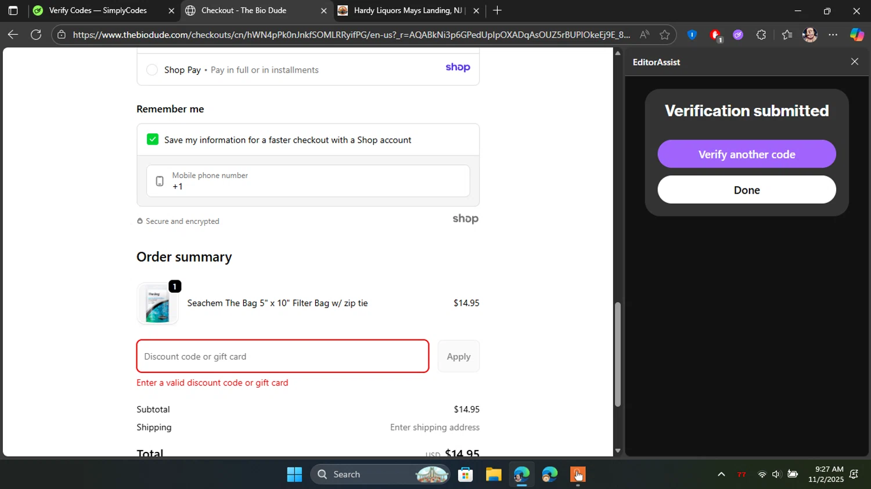Image resolution: width=871 pixels, height=489 pixels.
Task: Click the Subtotal label
Action: 153,410
